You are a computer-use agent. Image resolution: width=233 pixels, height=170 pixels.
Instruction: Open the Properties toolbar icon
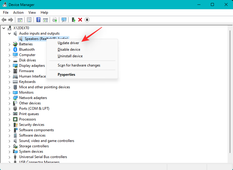click(29, 20)
